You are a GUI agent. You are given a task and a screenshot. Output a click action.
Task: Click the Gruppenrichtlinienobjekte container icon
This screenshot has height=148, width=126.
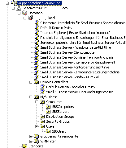(x=37, y=136)
